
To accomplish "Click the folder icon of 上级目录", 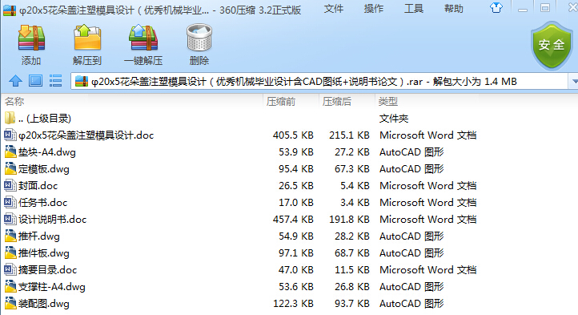I will (x=10, y=118).
